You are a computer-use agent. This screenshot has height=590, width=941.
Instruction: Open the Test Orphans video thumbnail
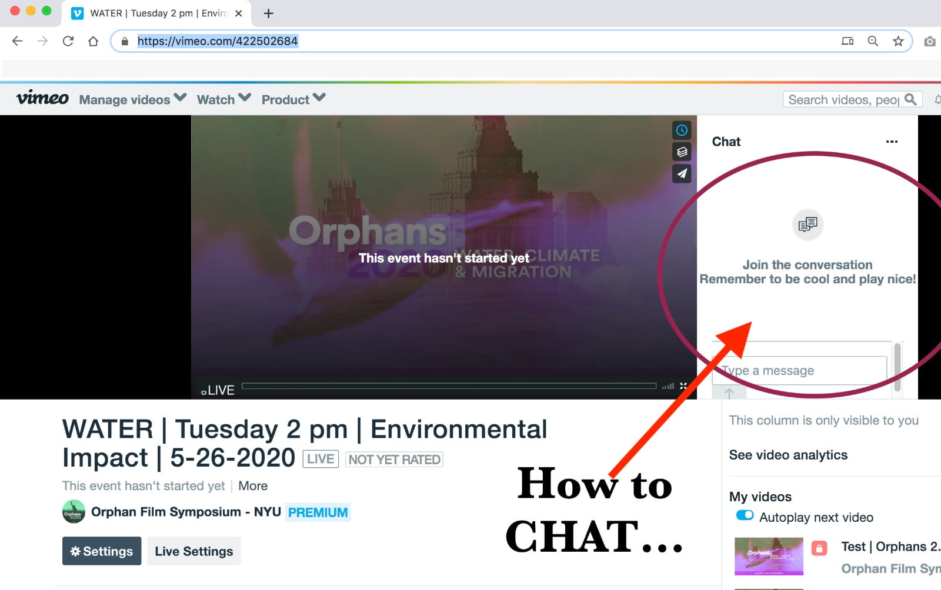(x=769, y=556)
